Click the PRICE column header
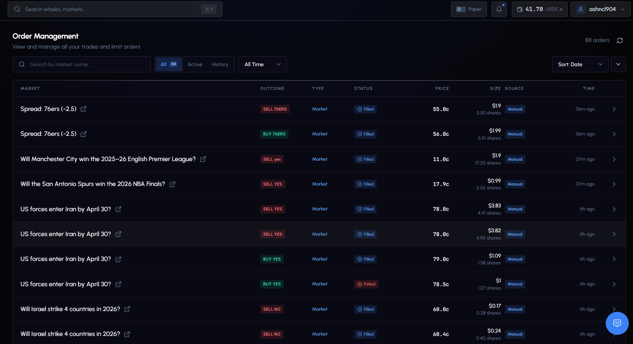This screenshot has width=633, height=344. click(x=442, y=88)
